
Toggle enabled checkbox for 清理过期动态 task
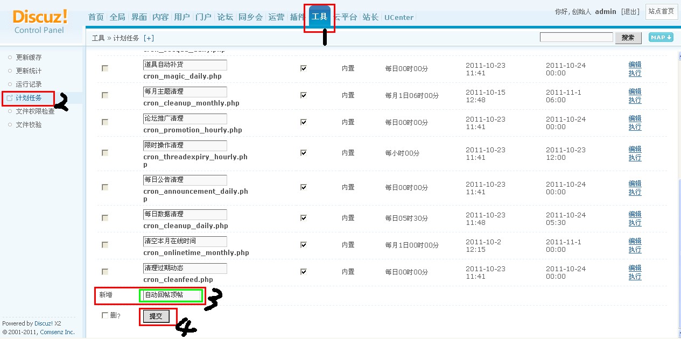(304, 272)
